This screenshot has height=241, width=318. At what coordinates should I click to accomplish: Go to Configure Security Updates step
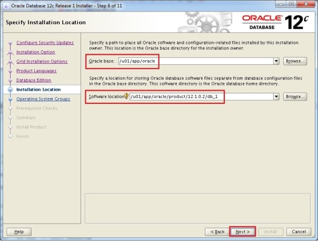(45, 43)
